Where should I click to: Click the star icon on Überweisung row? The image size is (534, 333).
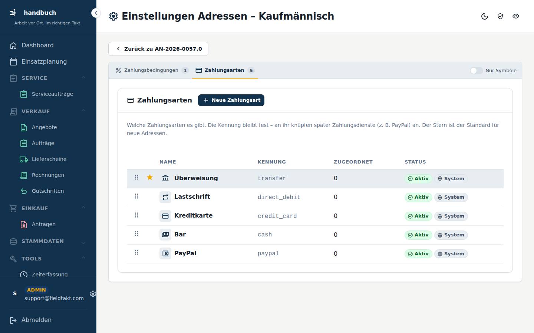click(x=150, y=178)
